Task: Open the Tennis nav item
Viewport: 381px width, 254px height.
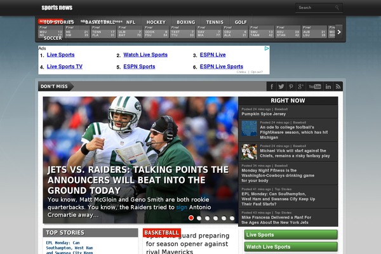Action: [215, 22]
